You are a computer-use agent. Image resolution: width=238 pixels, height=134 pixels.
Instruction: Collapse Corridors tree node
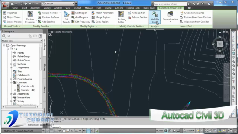click(11, 83)
